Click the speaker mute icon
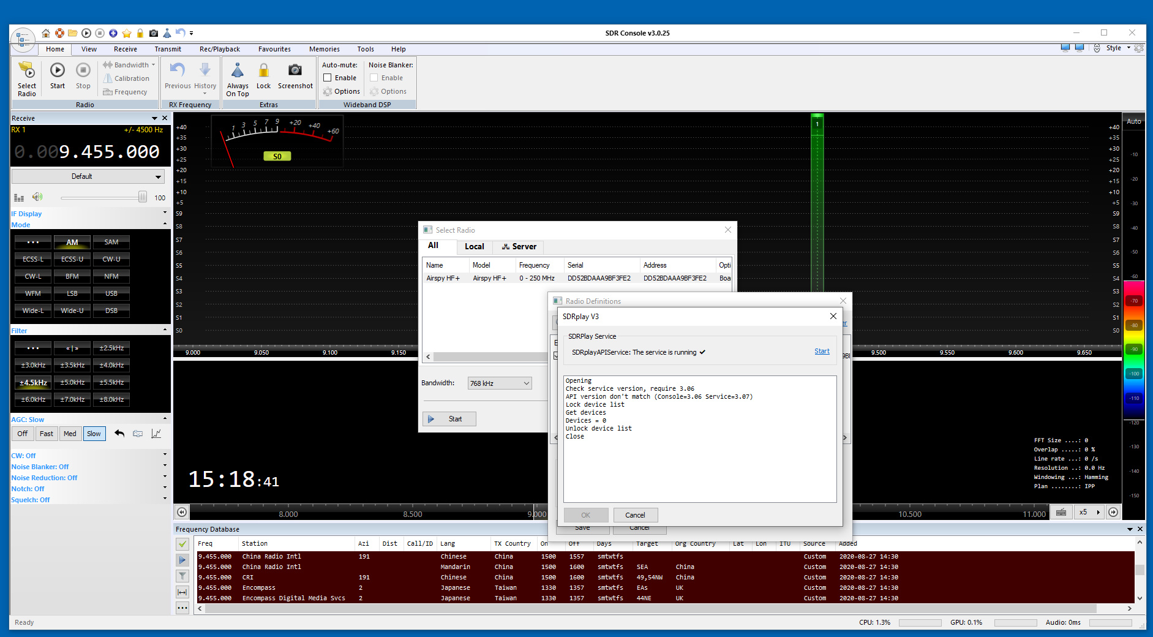This screenshot has height=637, width=1153. pos(37,197)
